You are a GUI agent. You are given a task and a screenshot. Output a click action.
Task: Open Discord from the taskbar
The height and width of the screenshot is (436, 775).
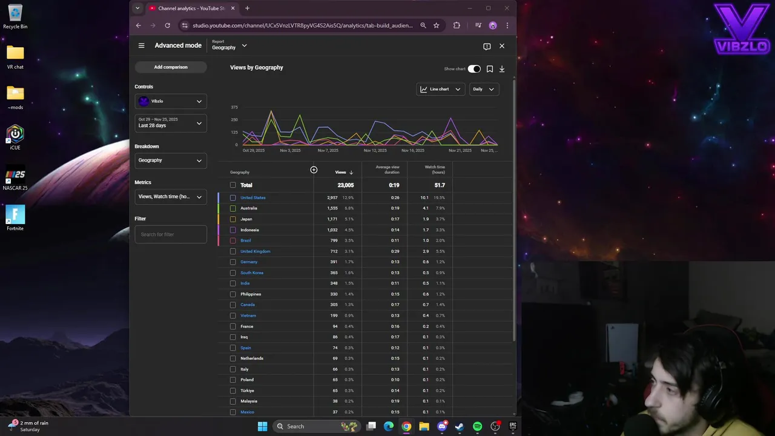point(442,426)
